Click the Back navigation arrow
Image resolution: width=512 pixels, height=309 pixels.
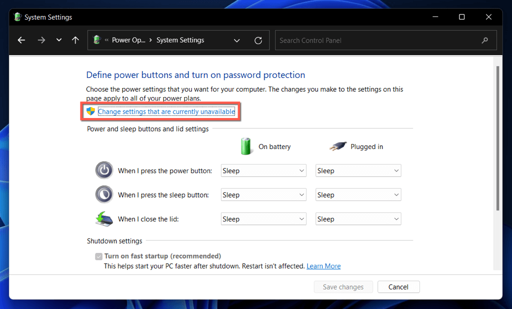click(x=21, y=40)
